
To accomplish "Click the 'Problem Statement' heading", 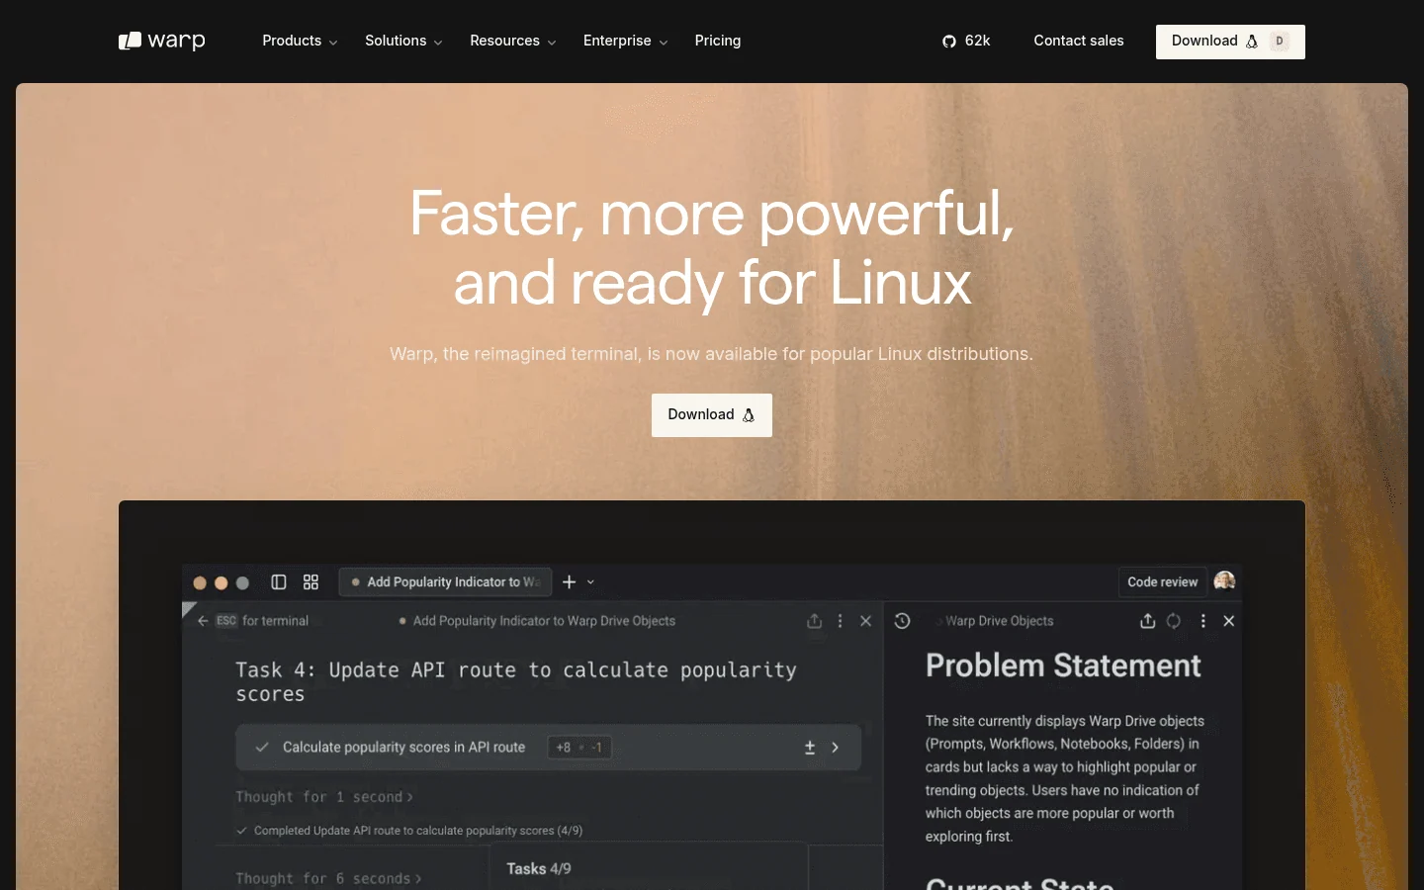I will (1063, 666).
